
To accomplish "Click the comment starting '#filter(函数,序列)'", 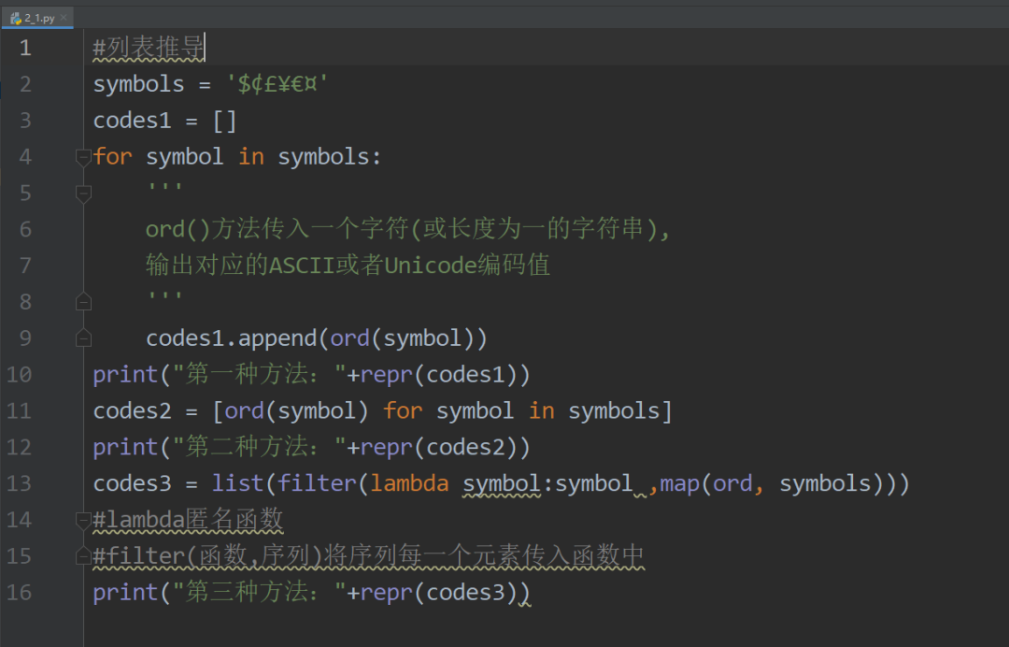I will point(368,555).
